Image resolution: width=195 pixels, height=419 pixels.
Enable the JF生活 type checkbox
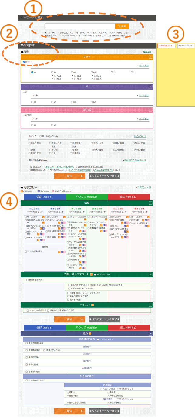pos(24,115)
